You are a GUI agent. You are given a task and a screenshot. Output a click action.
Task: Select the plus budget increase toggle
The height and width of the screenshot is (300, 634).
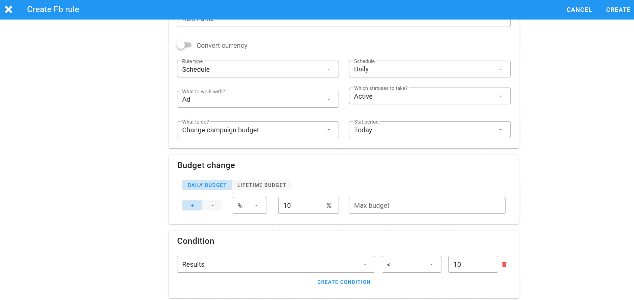point(192,205)
